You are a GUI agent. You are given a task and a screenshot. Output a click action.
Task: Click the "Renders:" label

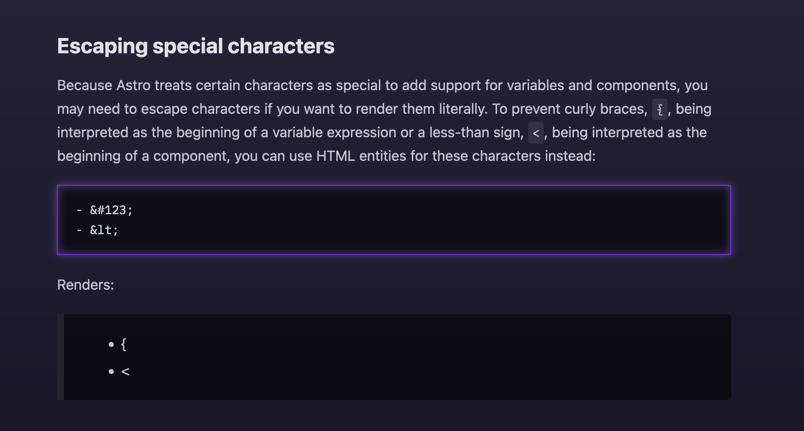86,285
